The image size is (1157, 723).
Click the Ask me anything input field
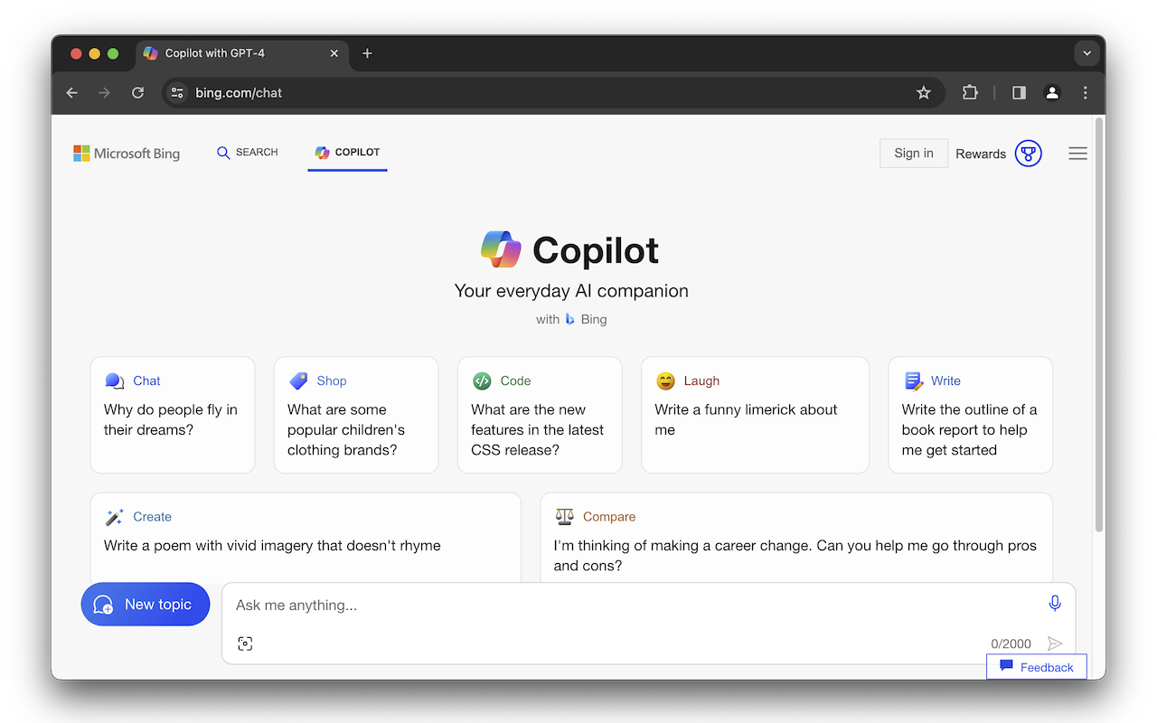(x=542, y=605)
